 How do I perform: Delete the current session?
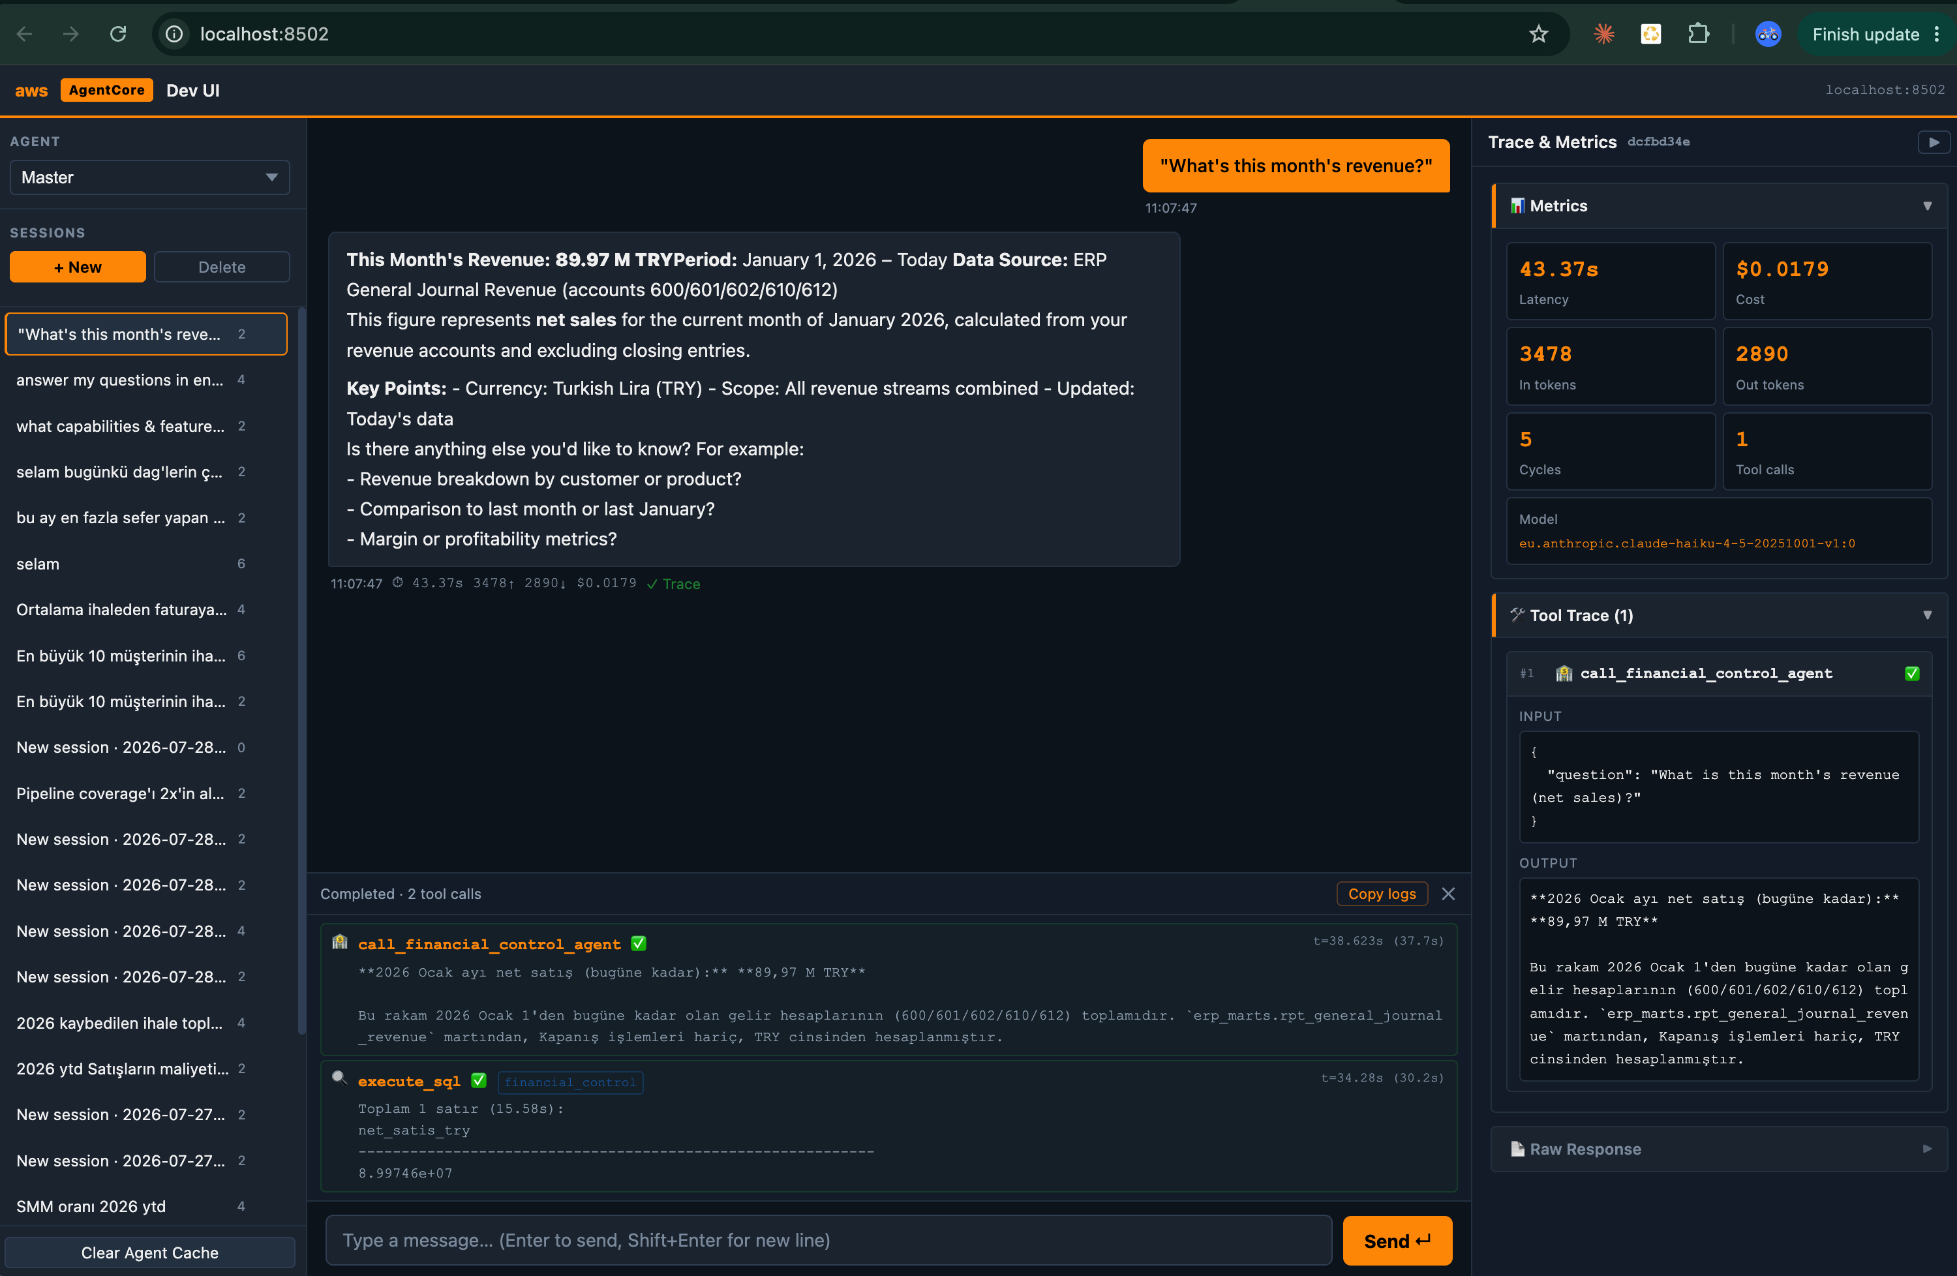[x=222, y=266]
